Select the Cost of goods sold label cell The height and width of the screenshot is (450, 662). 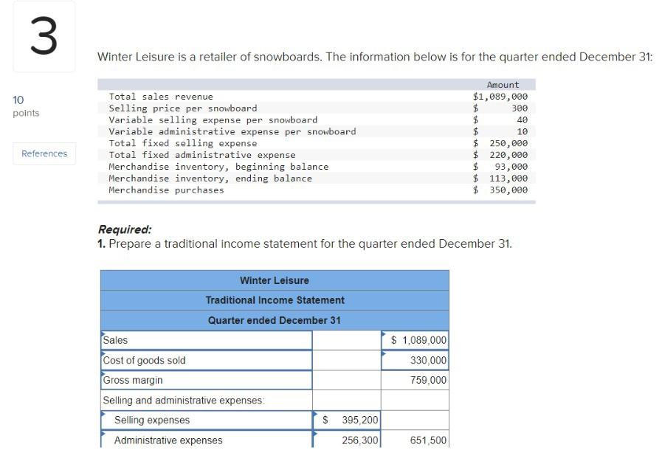pyautogui.click(x=207, y=360)
